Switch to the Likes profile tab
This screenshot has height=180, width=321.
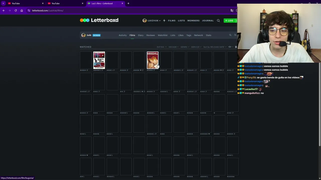pos(181,35)
